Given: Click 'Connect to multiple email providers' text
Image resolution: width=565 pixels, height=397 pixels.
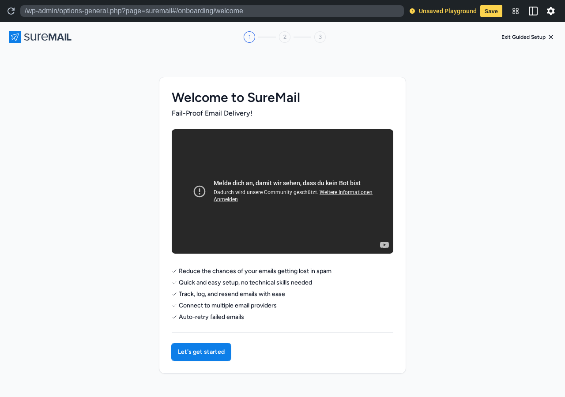Looking at the screenshot, I should click(x=228, y=306).
